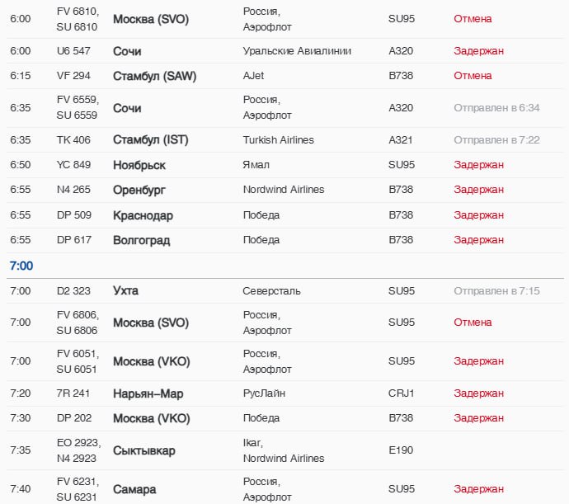Click the Сыктывкар destination link
569x504 pixels.
(x=143, y=451)
